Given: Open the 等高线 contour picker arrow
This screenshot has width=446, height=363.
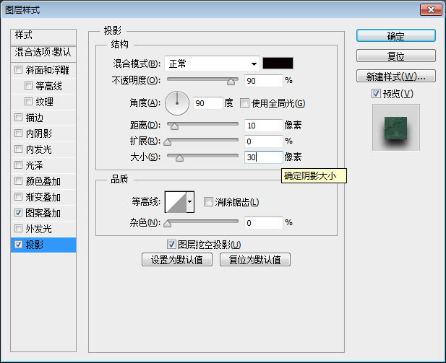Looking at the screenshot, I should click(x=190, y=202).
